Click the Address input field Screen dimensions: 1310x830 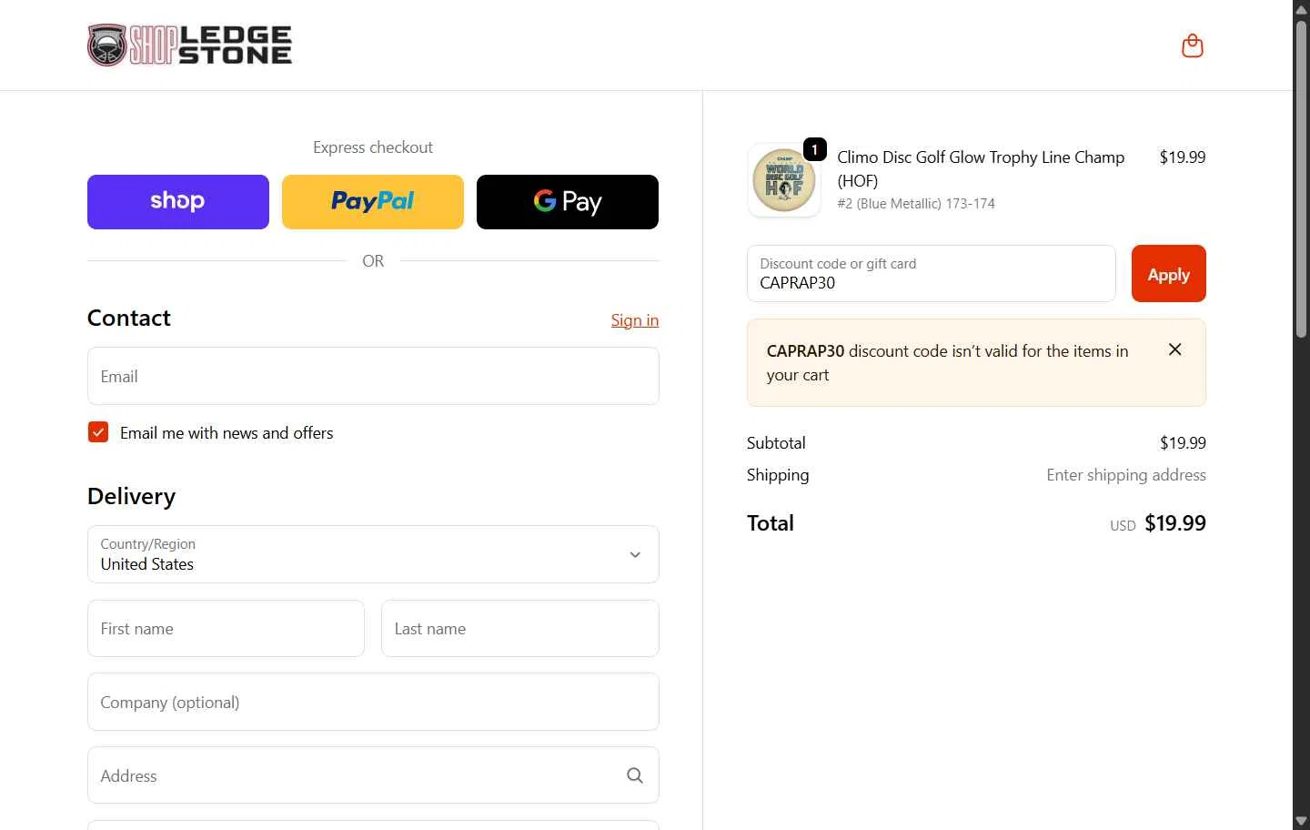pos(373,775)
